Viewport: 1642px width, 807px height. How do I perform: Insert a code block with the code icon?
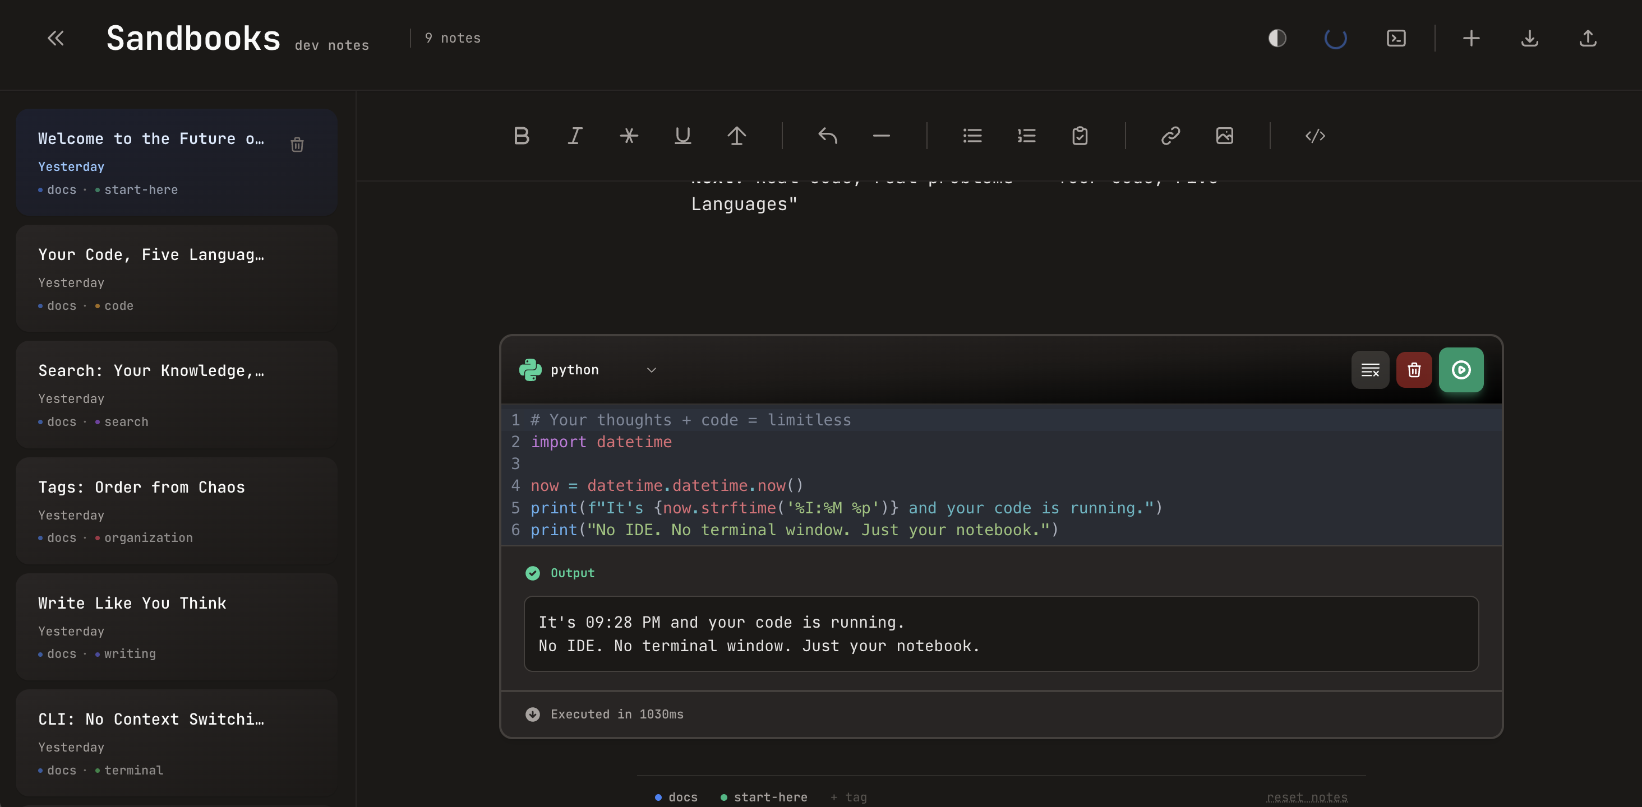tap(1315, 136)
